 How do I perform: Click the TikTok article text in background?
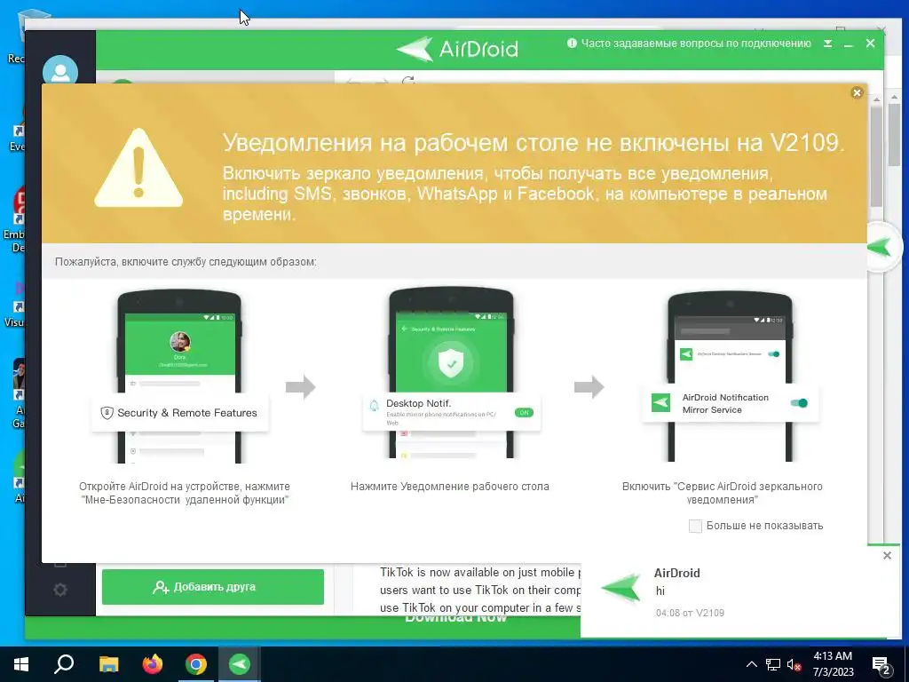[x=478, y=590]
